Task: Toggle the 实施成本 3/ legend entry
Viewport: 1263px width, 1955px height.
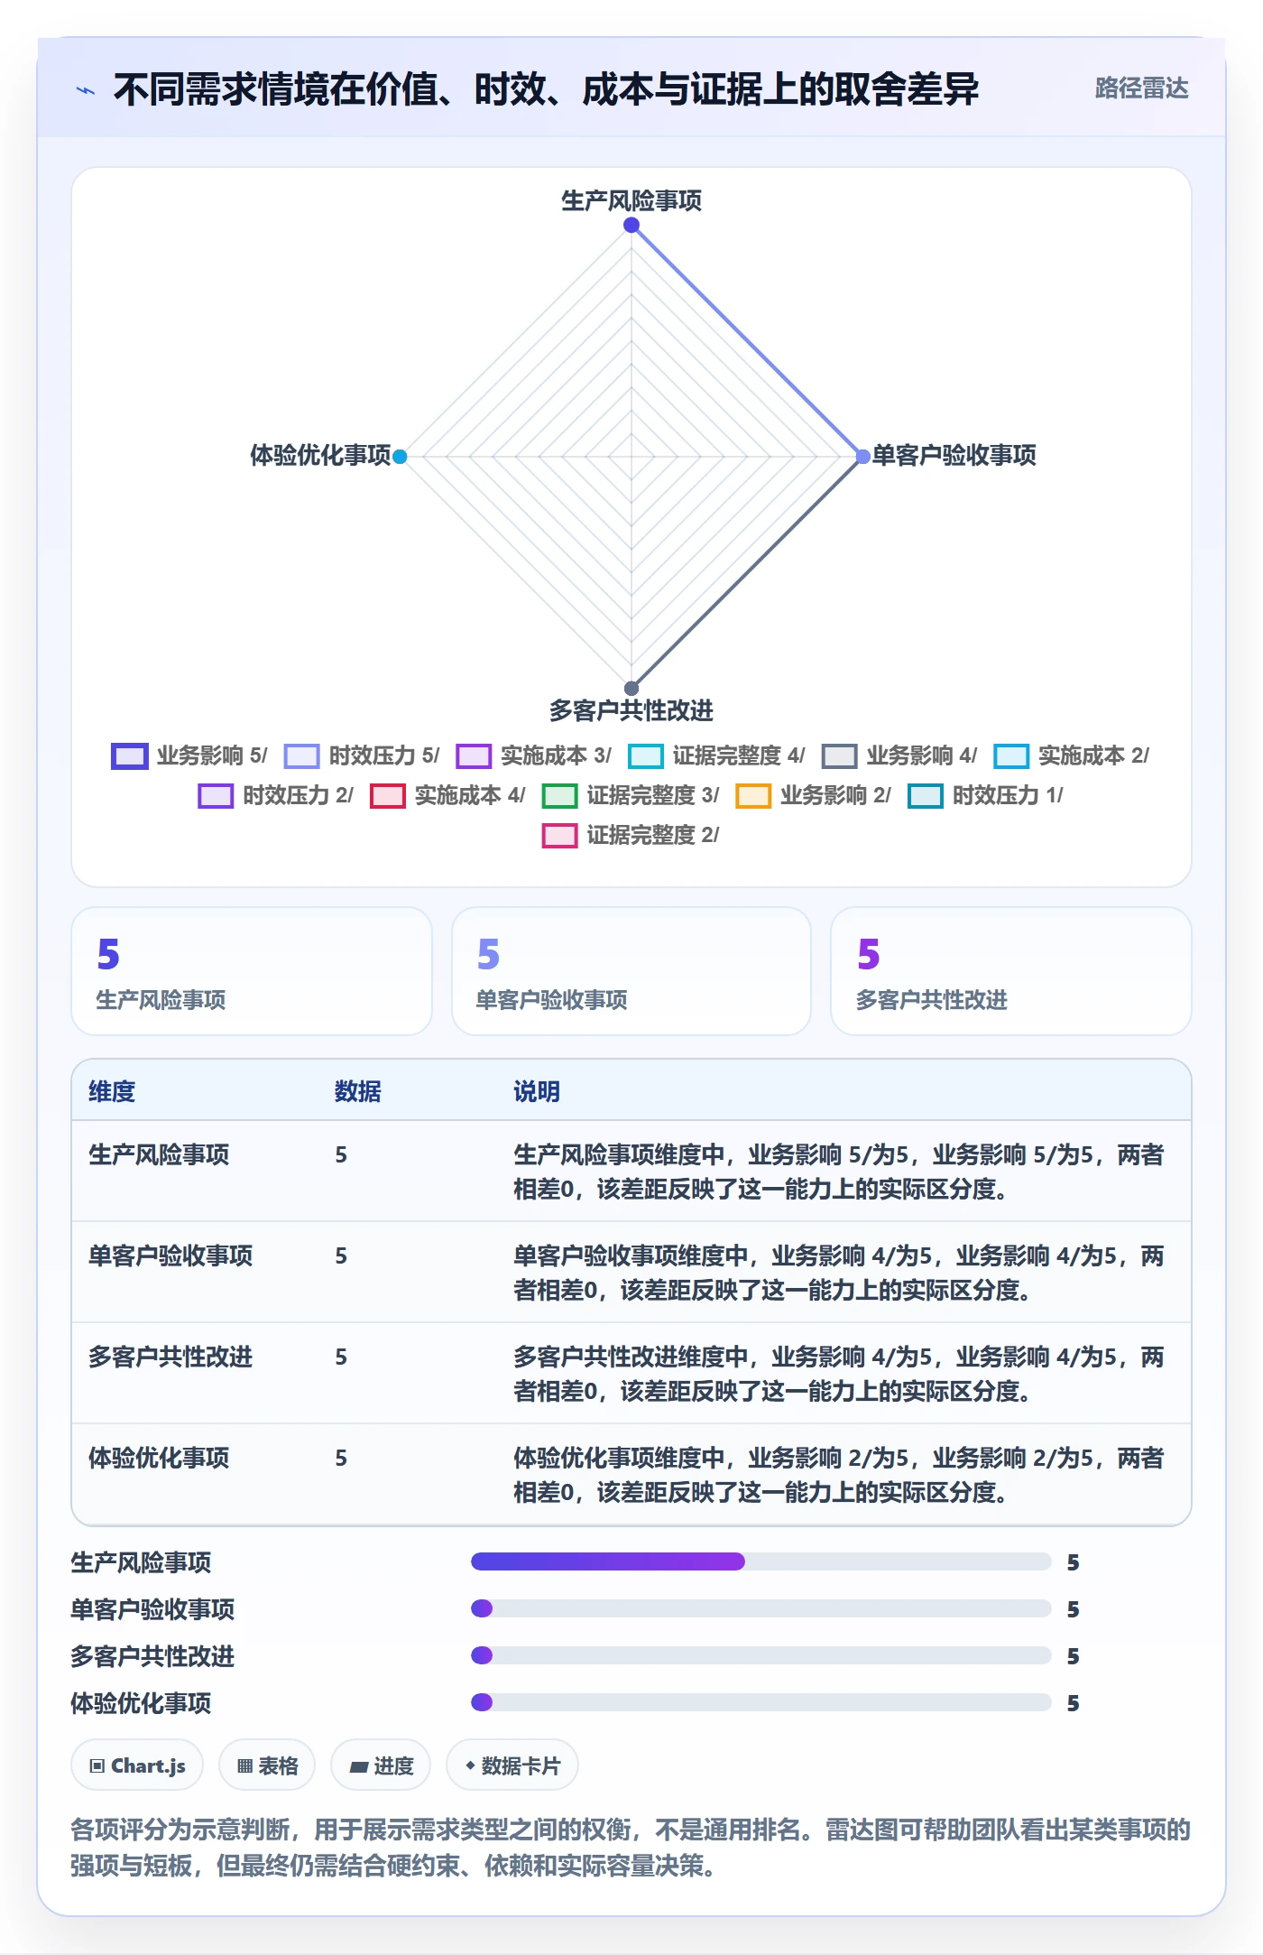Action: tap(533, 755)
